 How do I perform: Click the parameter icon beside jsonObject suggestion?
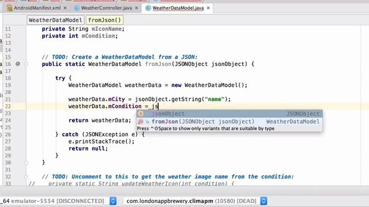[141, 114]
